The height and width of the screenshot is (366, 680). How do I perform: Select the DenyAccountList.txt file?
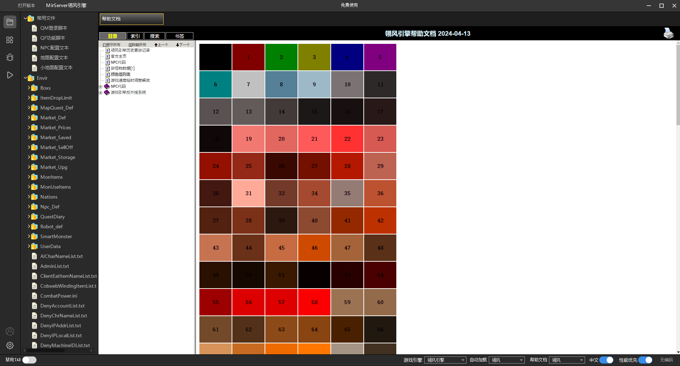(62, 306)
